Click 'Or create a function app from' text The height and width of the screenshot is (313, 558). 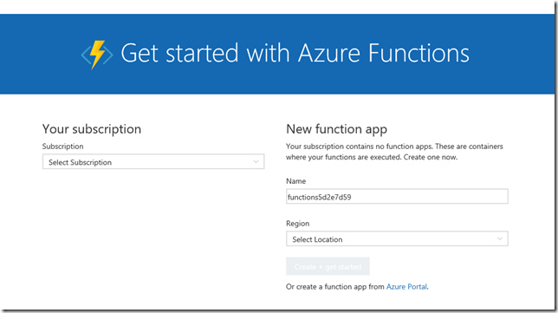pos(335,287)
